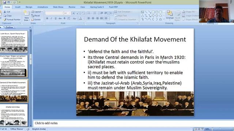Activate the Format Painter

pyautogui.click(x=12, y=20)
